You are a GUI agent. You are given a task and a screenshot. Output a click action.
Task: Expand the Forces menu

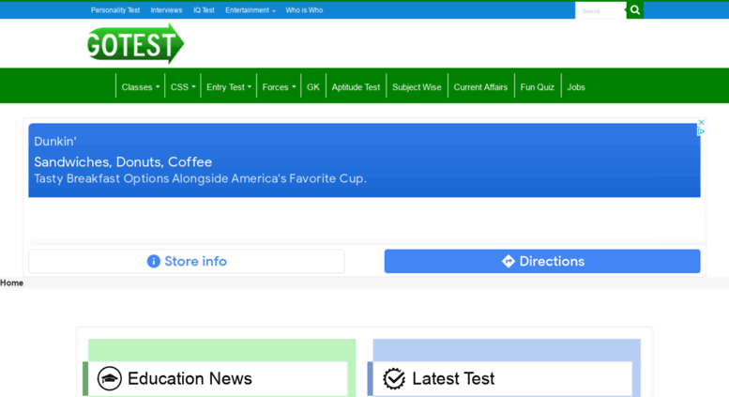click(x=279, y=87)
